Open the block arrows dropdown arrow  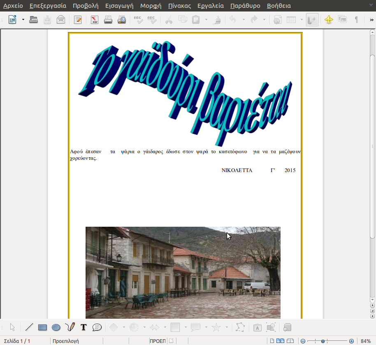tap(165, 327)
